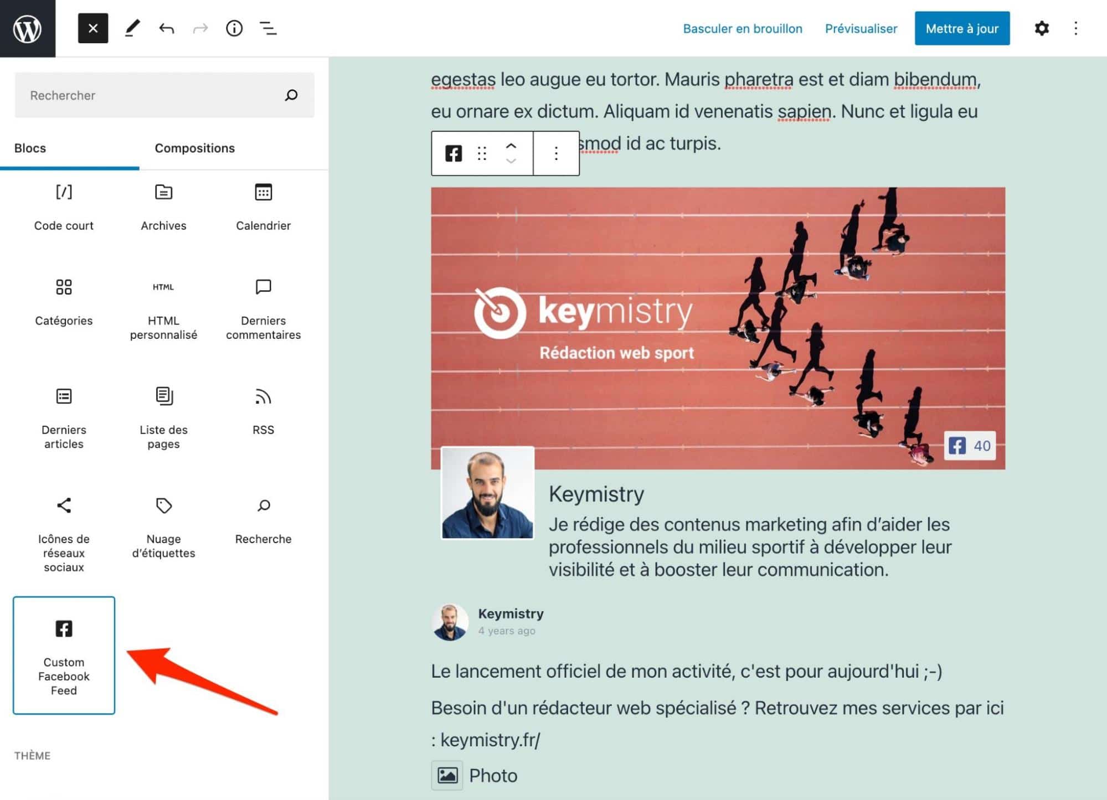Click the paragraph starting 'egestas leo augue'

click(706, 111)
